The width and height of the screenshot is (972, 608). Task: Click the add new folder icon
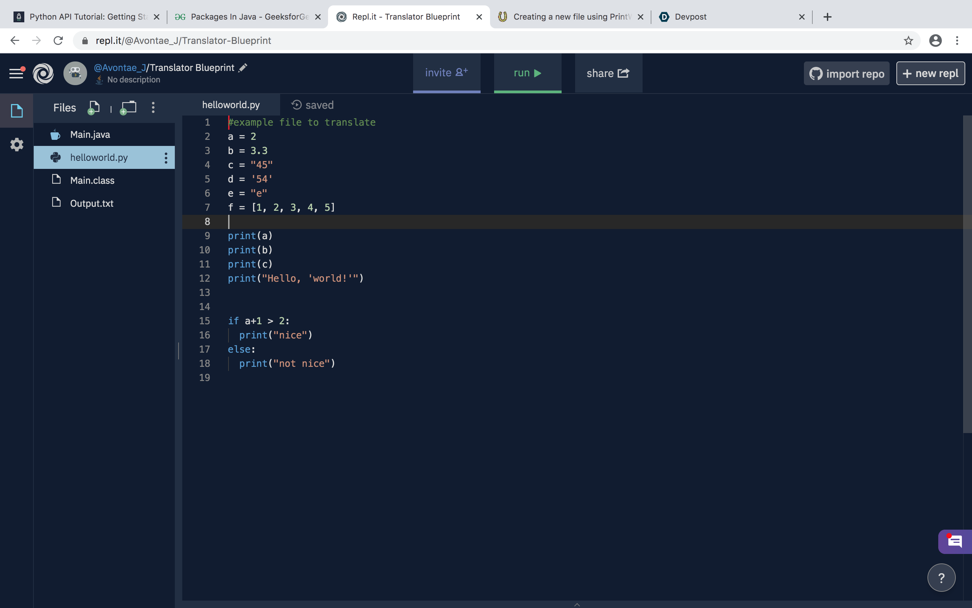[128, 107]
